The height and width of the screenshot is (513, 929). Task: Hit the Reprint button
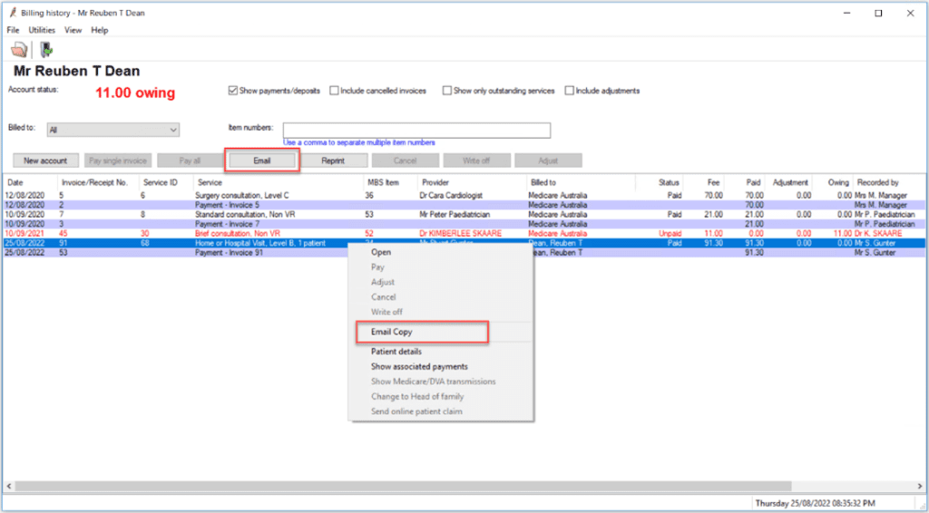pyautogui.click(x=333, y=160)
